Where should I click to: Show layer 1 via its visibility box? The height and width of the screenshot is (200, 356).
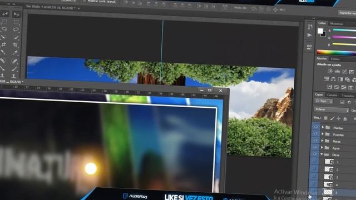[314, 161]
